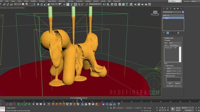Click the object name field in Modify panel
This screenshot has width=200, height=112.
click(172, 12)
